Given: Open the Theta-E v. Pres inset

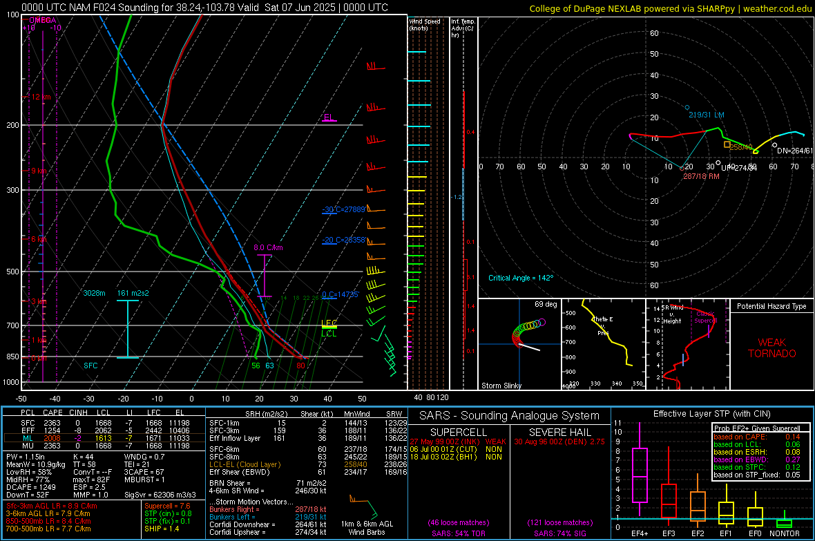Looking at the screenshot, I should click(603, 344).
